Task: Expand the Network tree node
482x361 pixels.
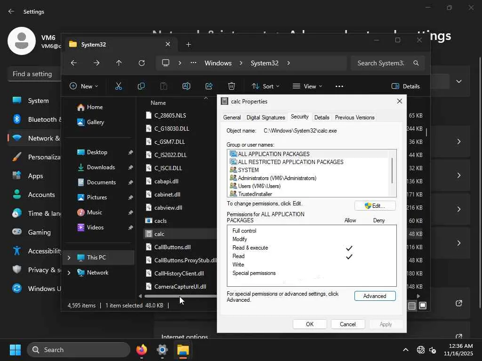Action: [x=69, y=273]
